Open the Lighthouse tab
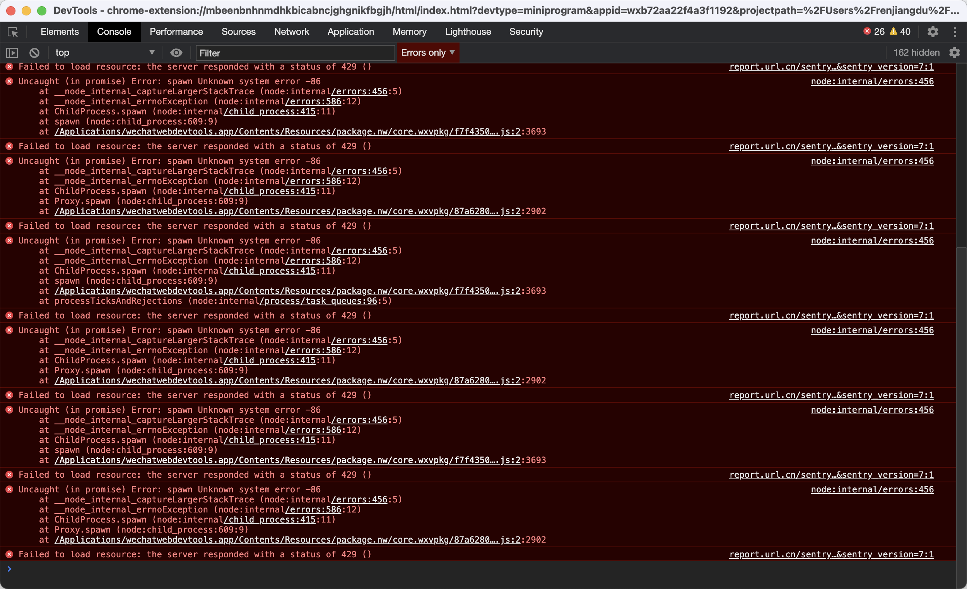Image resolution: width=967 pixels, height=589 pixels. [468, 32]
